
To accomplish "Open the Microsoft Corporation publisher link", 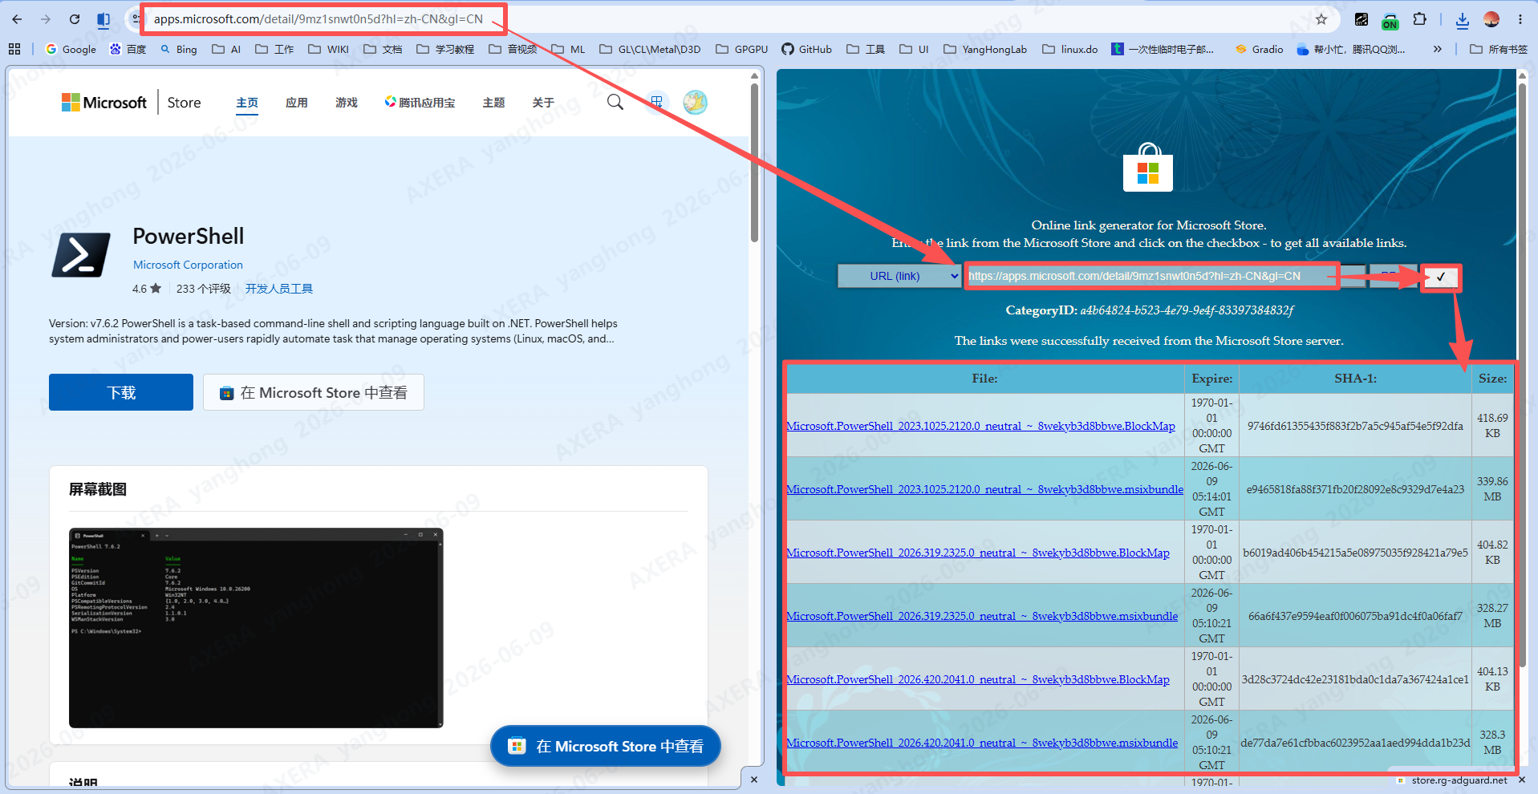I will (188, 265).
